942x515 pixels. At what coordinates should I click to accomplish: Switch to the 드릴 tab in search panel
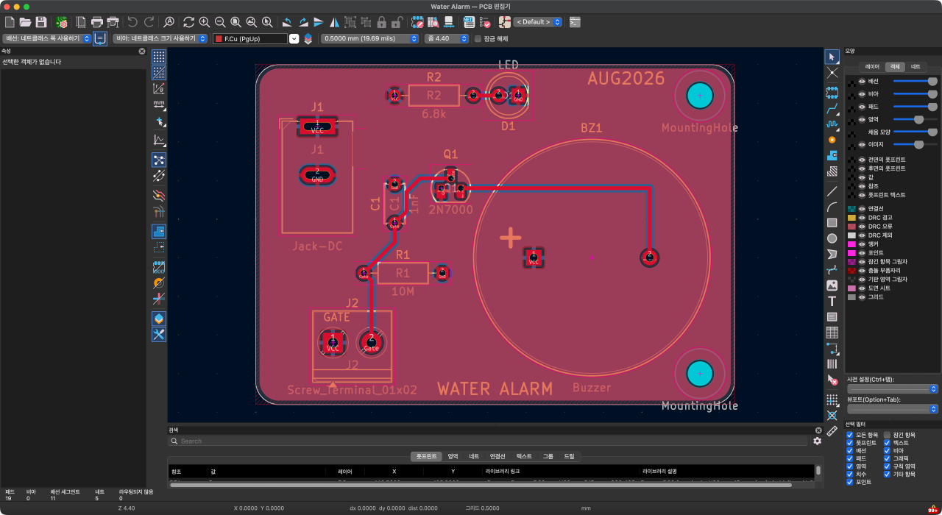click(569, 456)
